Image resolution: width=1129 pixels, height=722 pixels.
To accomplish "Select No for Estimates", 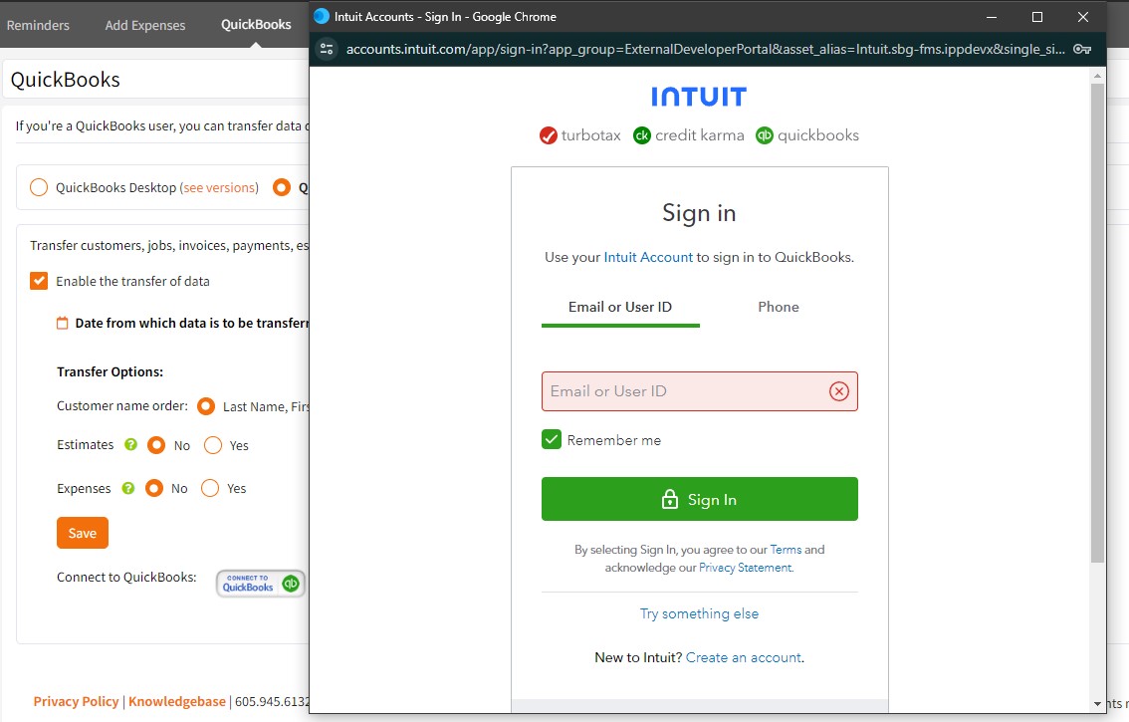I will click(x=156, y=445).
